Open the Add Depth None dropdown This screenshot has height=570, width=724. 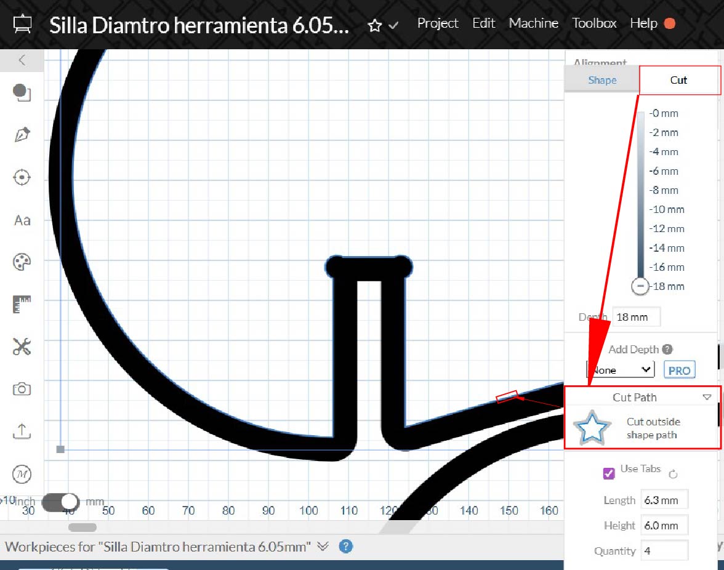(x=621, y=370)
